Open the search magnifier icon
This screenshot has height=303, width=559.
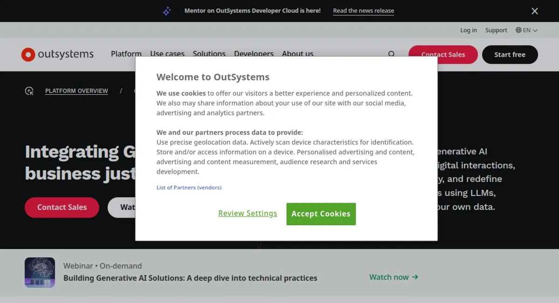click(x=391, y=54)
